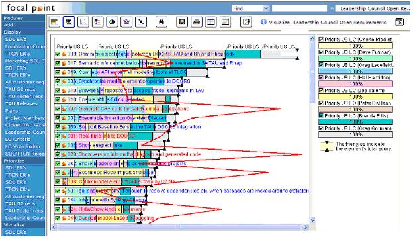This screenshot has height=239, width=413.
Task: Select the left-aligned bar chart icon
Action: [x=54, y=22]
